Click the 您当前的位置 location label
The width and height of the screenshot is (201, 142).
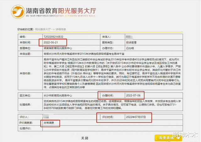click(x=26, y=29)
